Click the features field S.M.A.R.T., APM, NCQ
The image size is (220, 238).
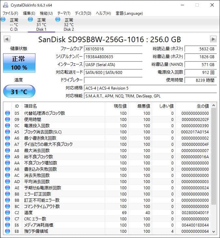pos(150,96)
